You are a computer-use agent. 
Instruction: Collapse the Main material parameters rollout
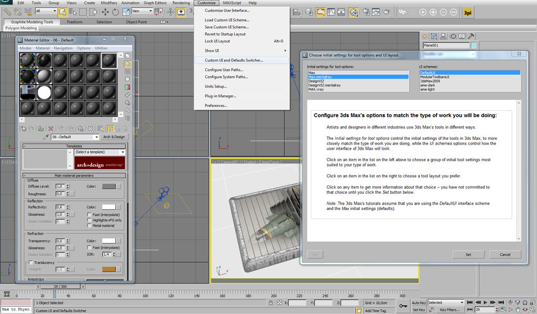click(x=74, y=175)
